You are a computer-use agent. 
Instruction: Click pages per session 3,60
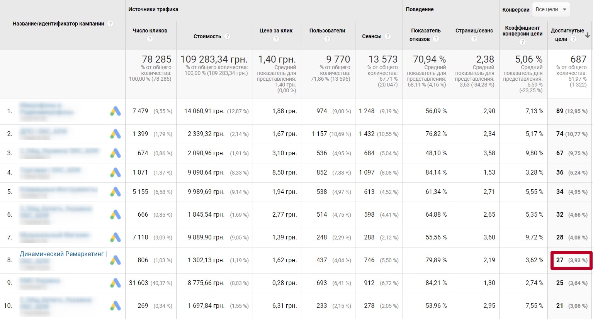coord(489,238)
